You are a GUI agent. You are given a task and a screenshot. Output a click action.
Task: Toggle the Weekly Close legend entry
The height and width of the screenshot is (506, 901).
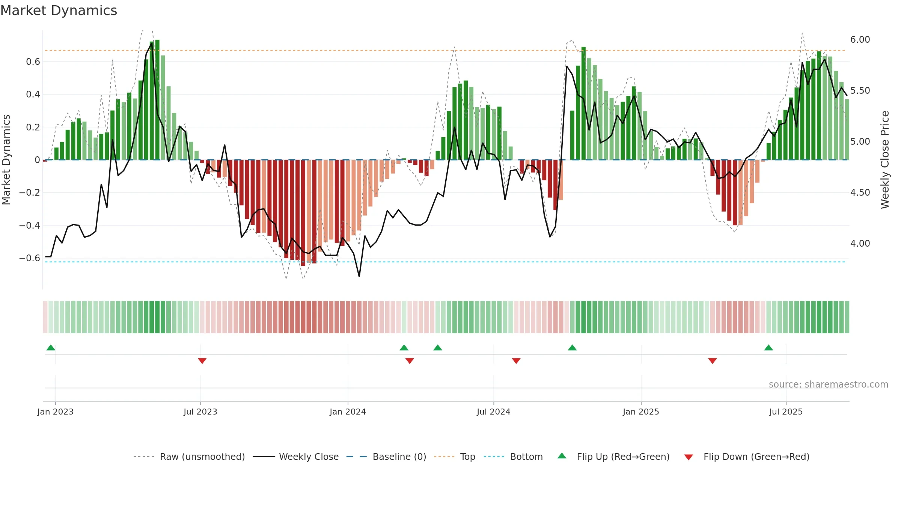(296, 457)
